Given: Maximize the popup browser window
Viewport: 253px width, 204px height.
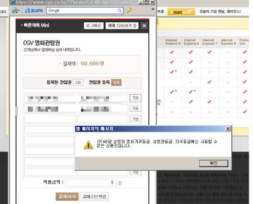Looking at the screenshot, I should (146, 2).
